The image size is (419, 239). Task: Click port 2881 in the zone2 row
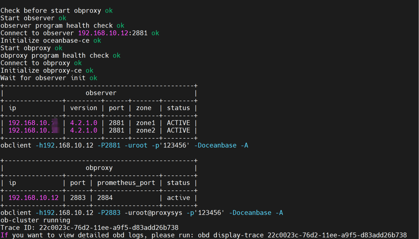click(116, 130)
